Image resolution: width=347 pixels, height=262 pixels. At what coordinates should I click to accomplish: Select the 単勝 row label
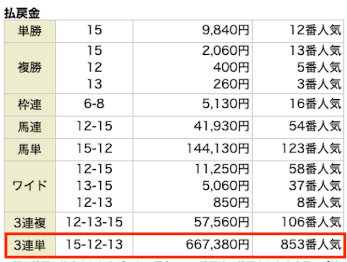click(30, 31)
